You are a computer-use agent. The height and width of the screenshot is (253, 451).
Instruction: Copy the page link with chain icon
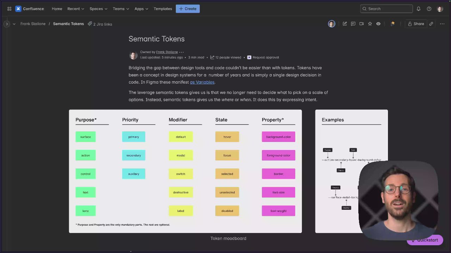[431, 24]
